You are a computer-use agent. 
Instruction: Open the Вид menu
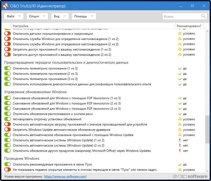60,16
